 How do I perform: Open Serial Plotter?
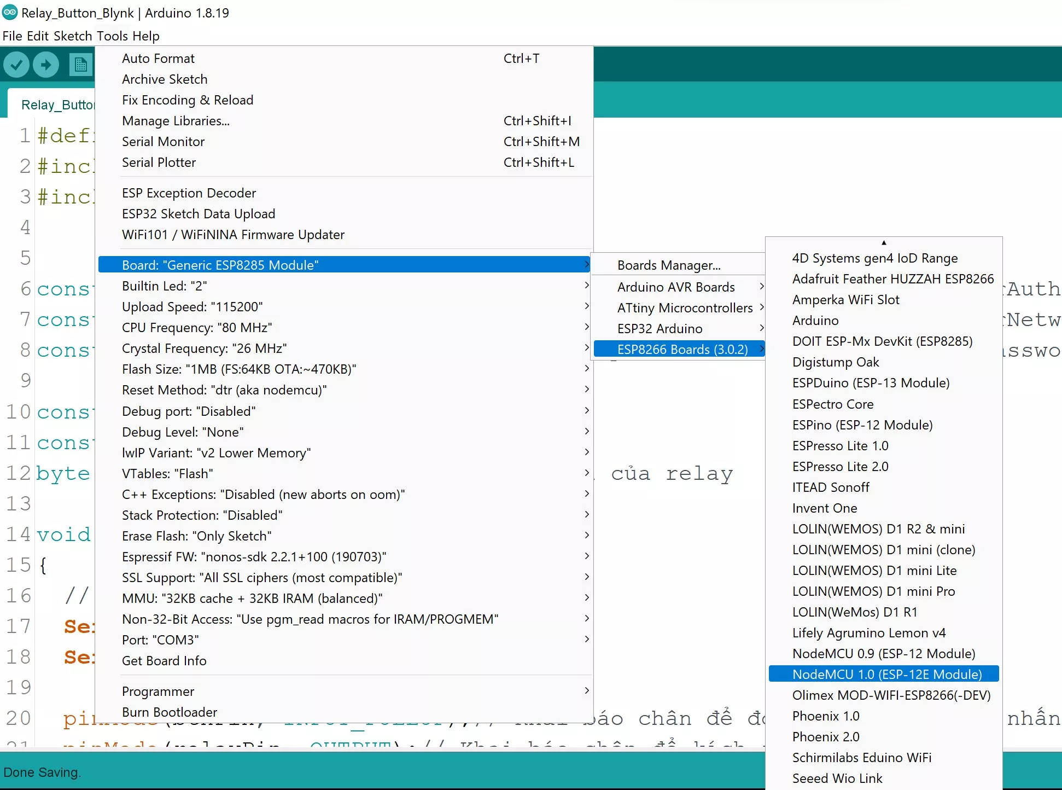pos(345,162)
